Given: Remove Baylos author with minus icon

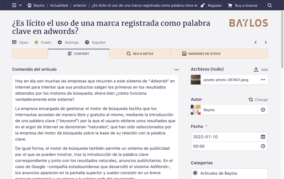Looking at the screenshot, I should point(263,110).
